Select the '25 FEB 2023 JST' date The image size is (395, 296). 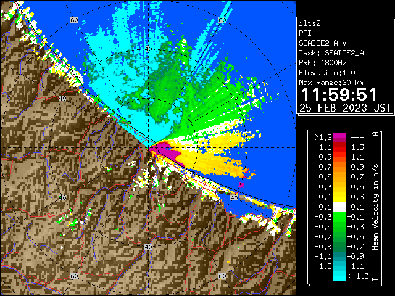tap(345, 108)
